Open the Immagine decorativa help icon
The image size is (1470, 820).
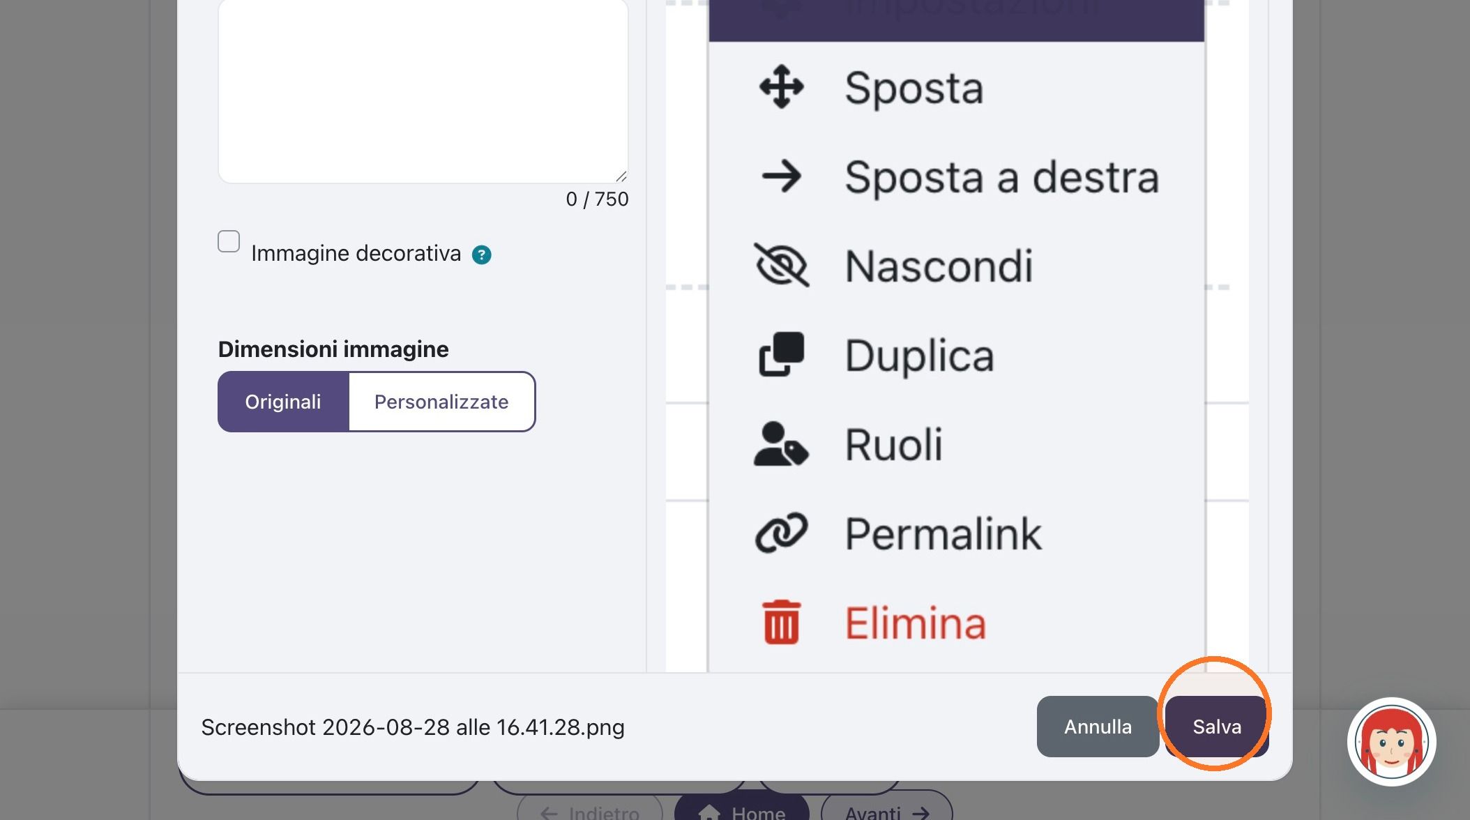481,255
